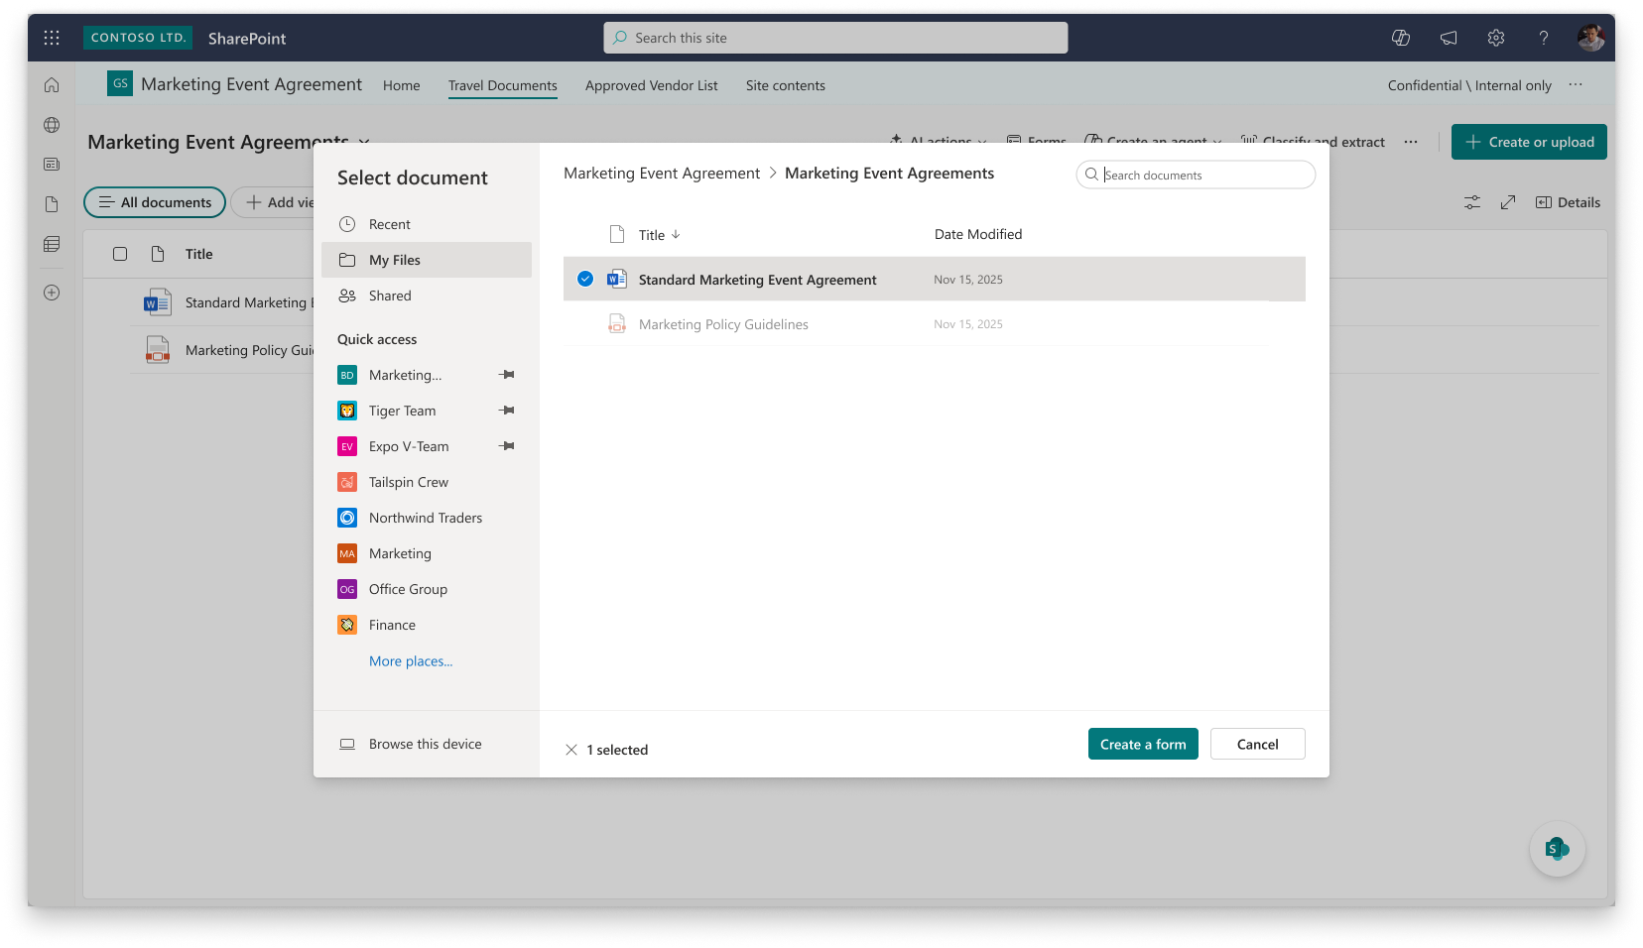Viewport: 1643px width, 948px height.
Task: Click the expand to full-screen arrows icon
Action: 1508,202
